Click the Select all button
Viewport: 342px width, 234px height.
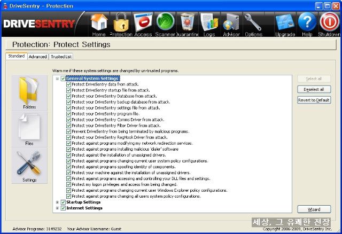[x=314, y=79]
